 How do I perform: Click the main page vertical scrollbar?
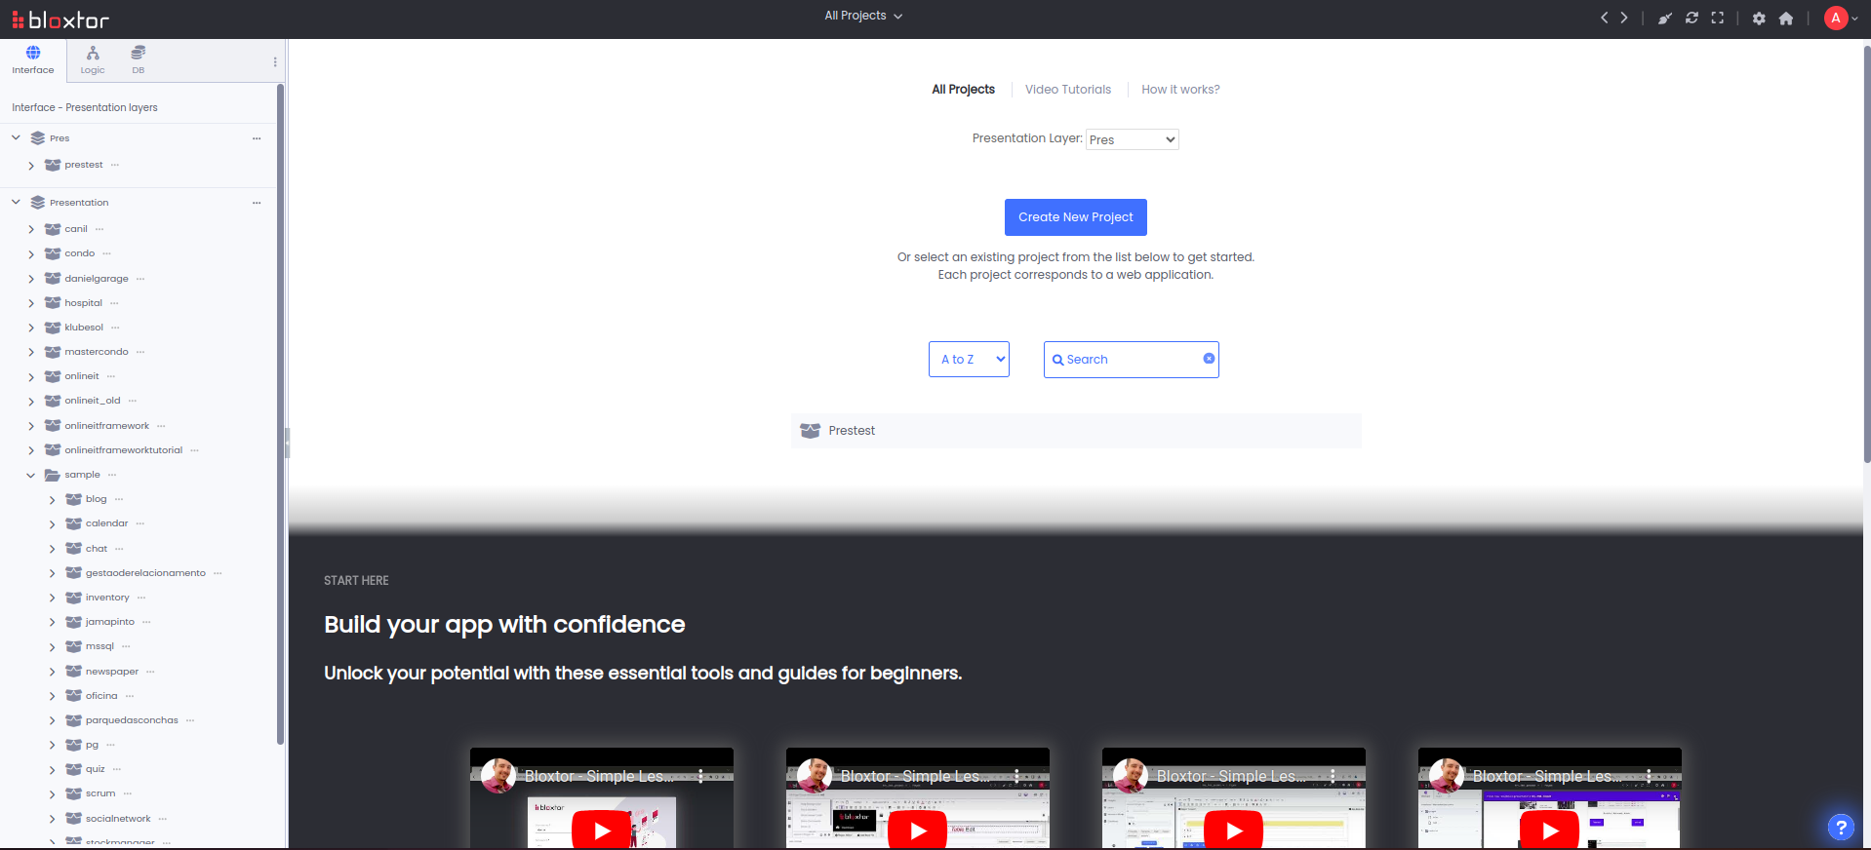pos(1866,253)
